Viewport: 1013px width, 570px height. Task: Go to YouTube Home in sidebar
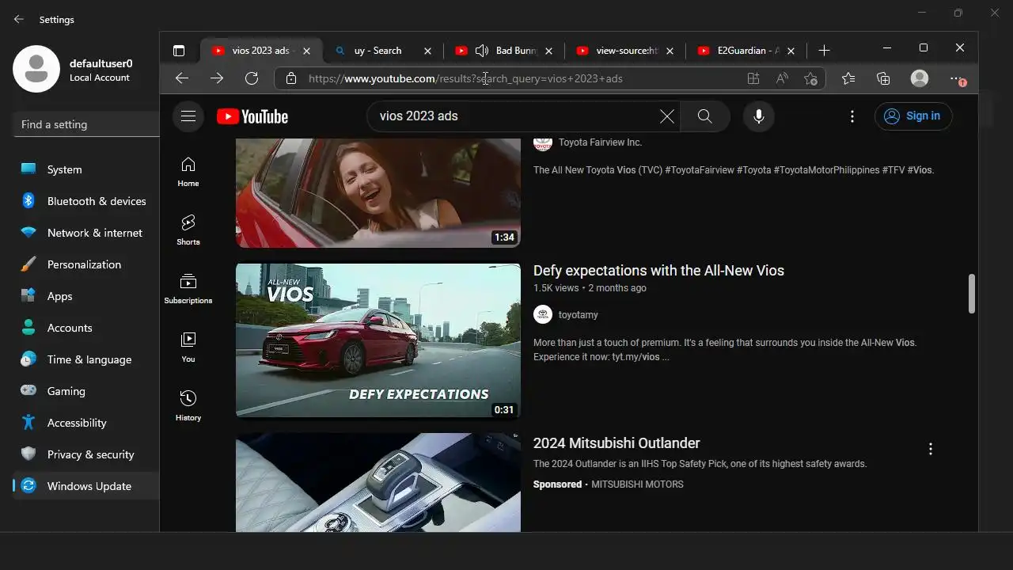click(188, 172)
